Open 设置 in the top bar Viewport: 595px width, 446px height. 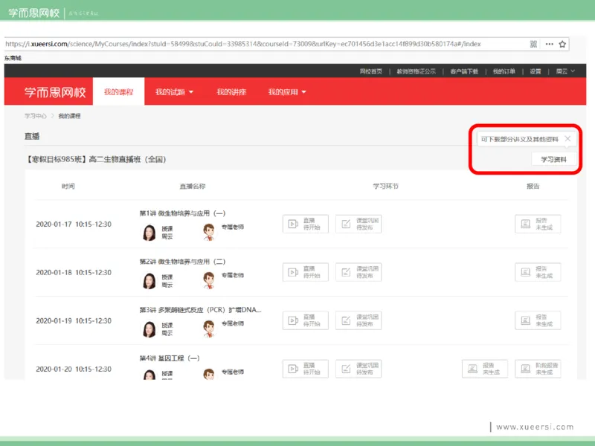535,71
